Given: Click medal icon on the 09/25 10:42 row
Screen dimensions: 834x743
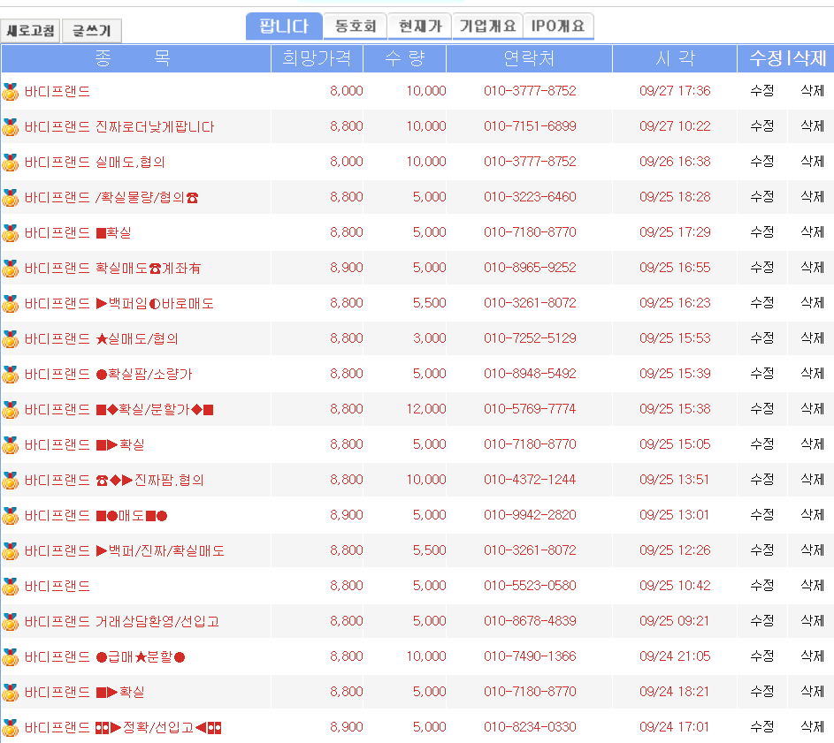Looking at the screenshot, I should point(10,587).
